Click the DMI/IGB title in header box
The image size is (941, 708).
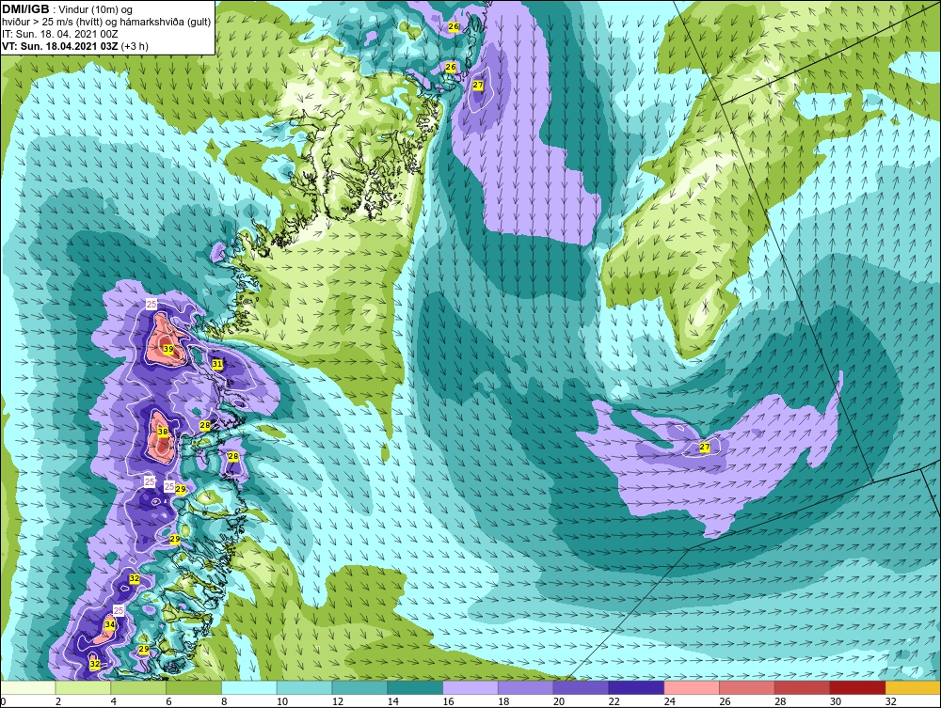point(26,9)
